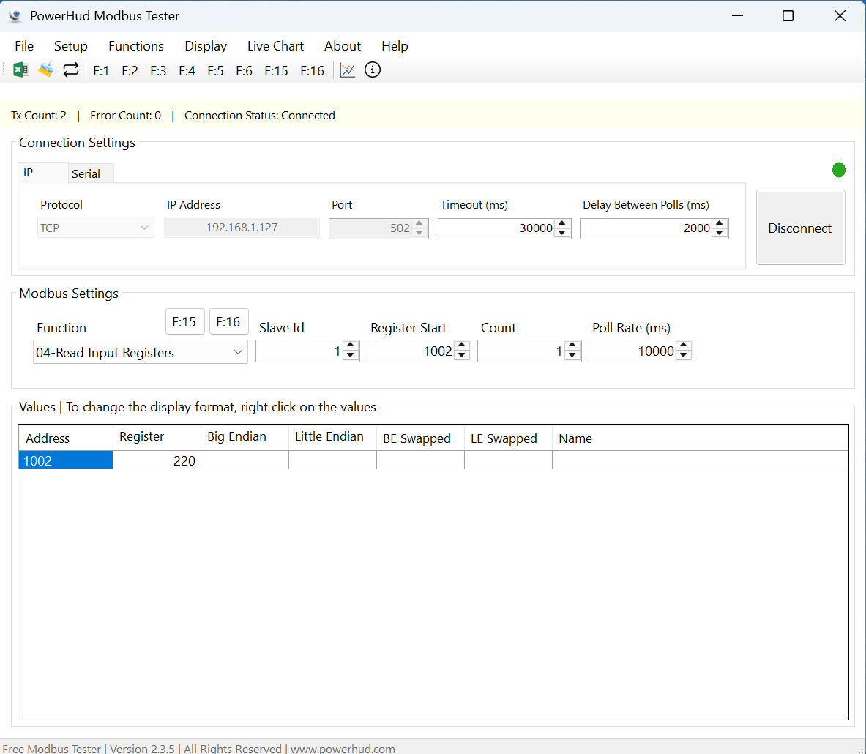Screen dimensions: 866x754
Task: Click the info circle toolbar icon
Action: 373,70
